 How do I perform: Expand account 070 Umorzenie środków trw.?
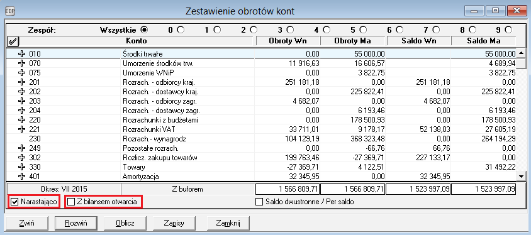[22, 63]
